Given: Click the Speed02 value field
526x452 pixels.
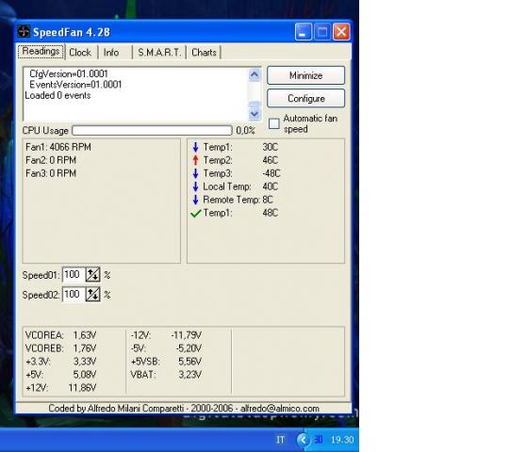Looking at the screenshot, I should point(74,295).
